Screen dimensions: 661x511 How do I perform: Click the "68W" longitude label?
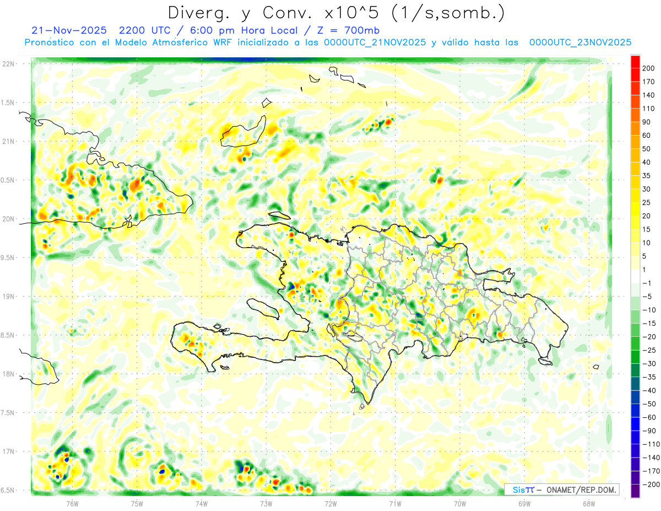coord(589,504)
